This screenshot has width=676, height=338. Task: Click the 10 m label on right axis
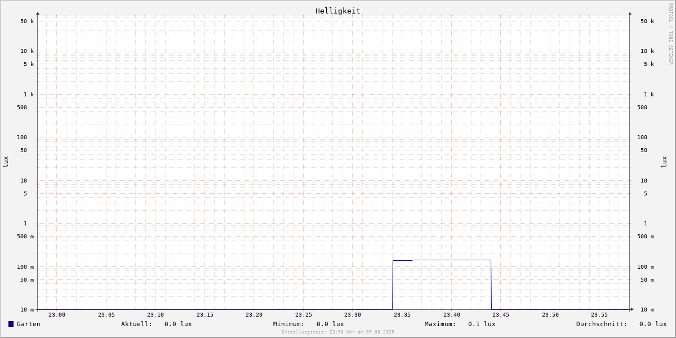pos(647,310)
